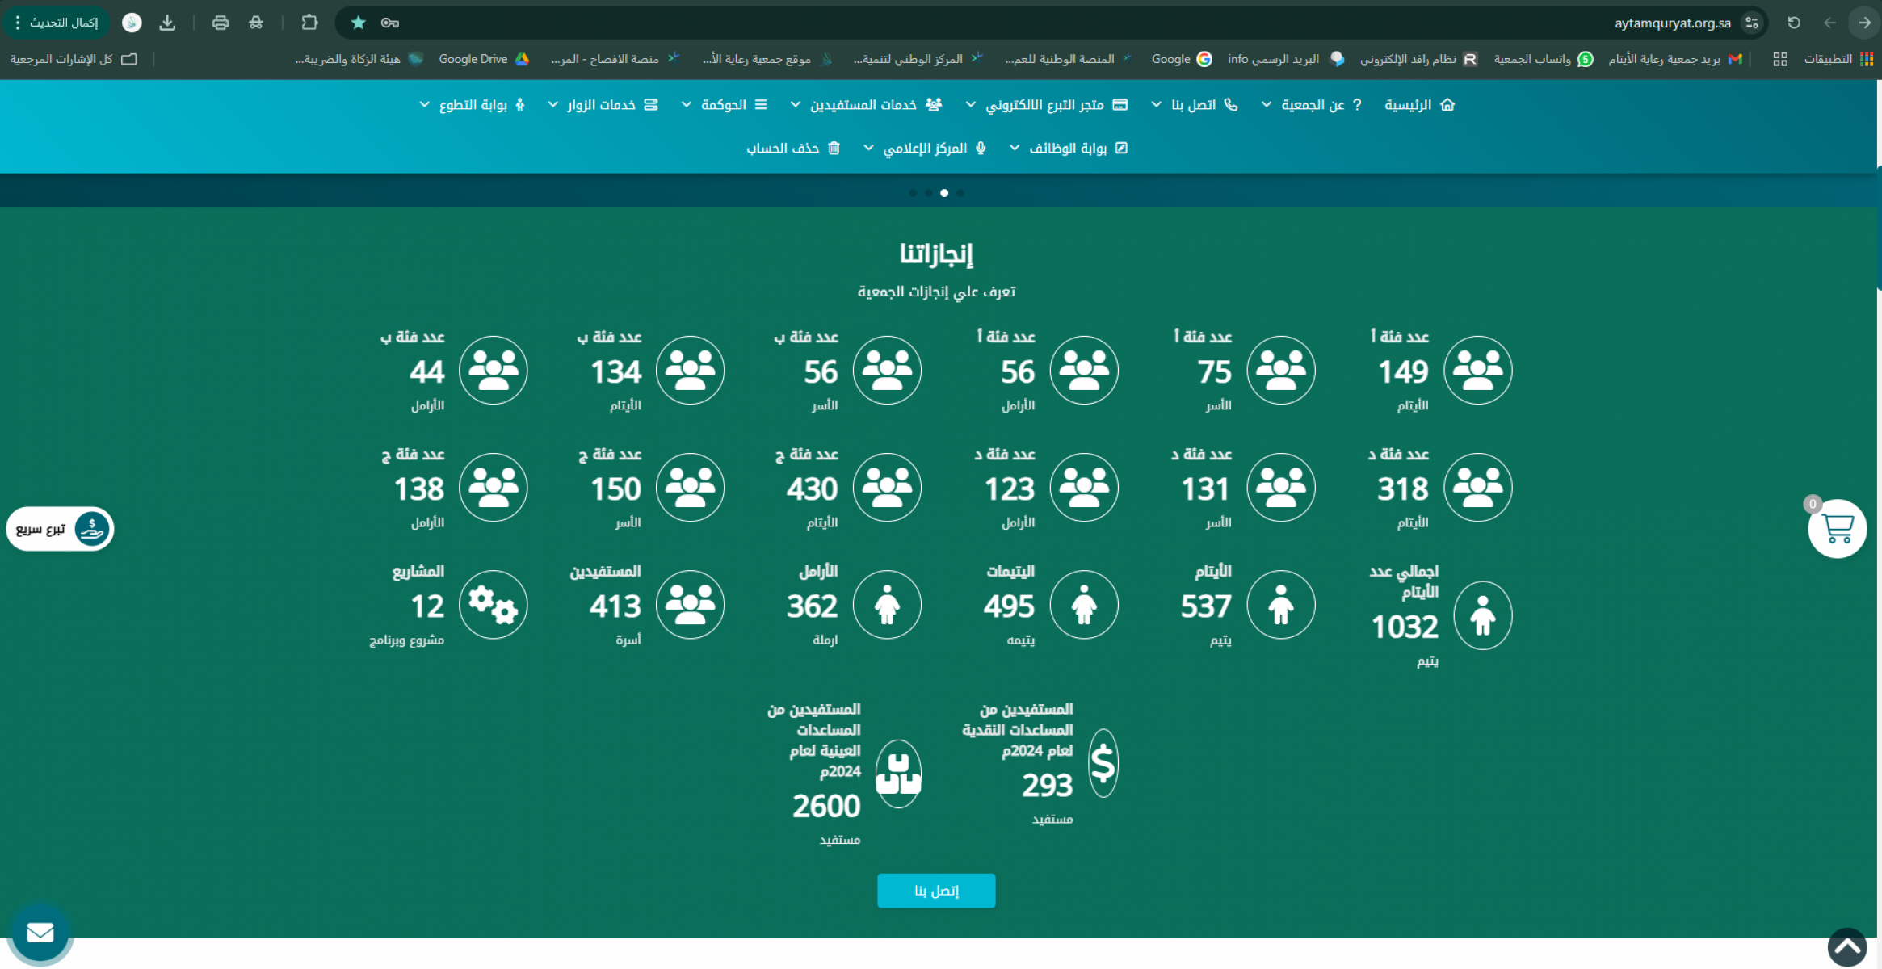Open the الرئيسية home menu item
1882x969 pixels.
(1418, 105)
